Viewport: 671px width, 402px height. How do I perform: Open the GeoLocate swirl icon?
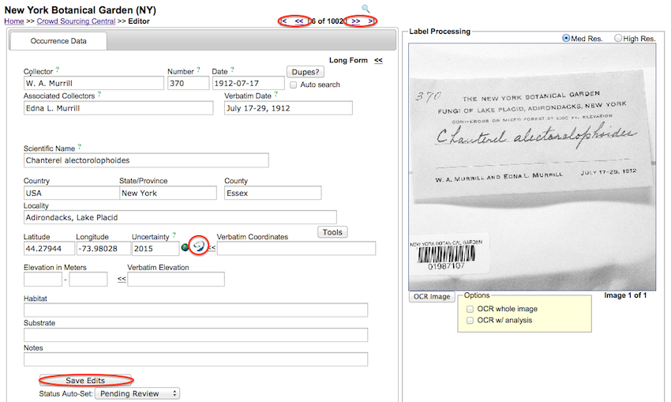pos(199,247)
